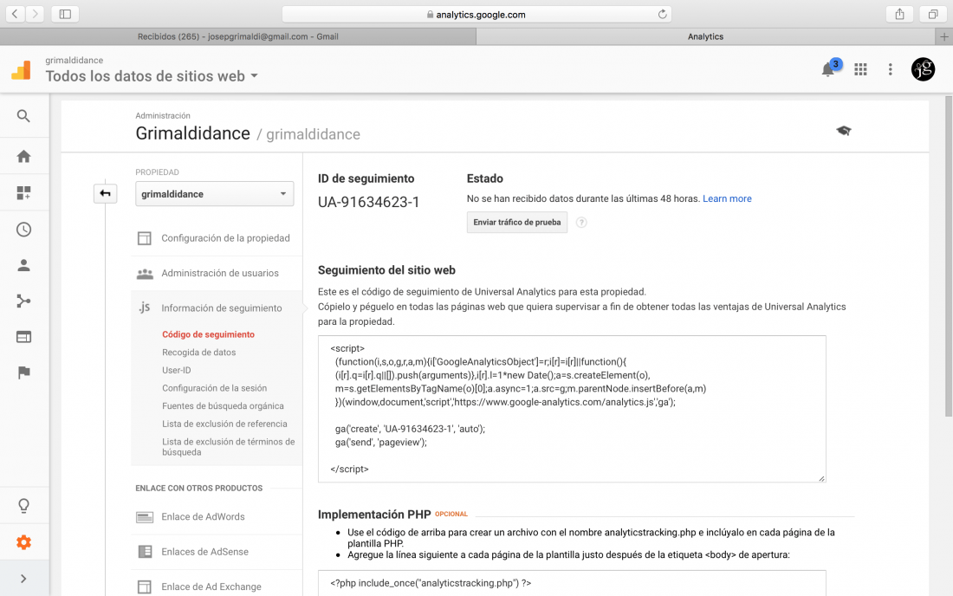The height and width of the screenshot is (596, 953).
Task: Open Customization dashboards icon
Action: pyautogui.click(x=23, y=193)
